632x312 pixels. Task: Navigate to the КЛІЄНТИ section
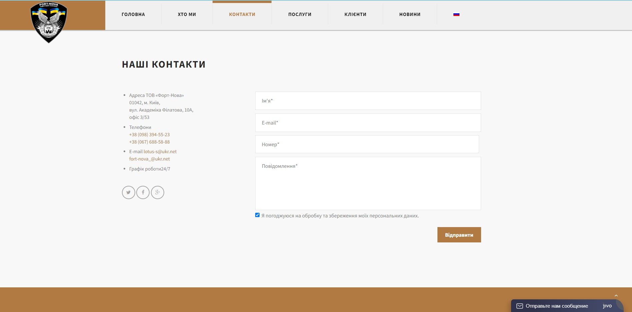coord(355,14)
